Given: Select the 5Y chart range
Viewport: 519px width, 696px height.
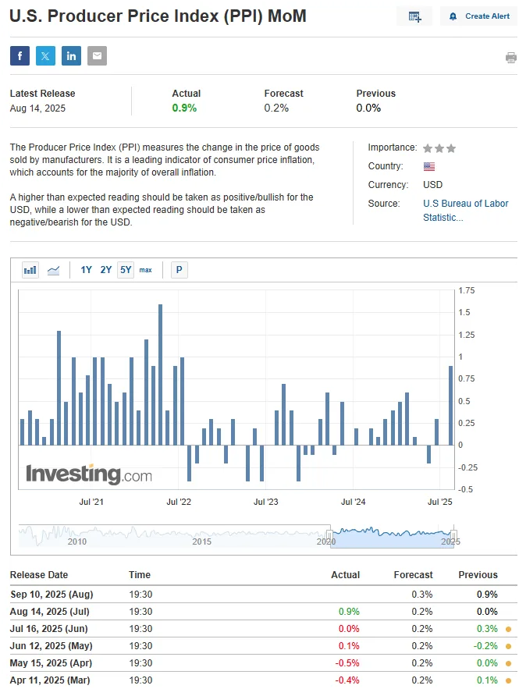Looking at the screenshot, I should tap(126, 270).
